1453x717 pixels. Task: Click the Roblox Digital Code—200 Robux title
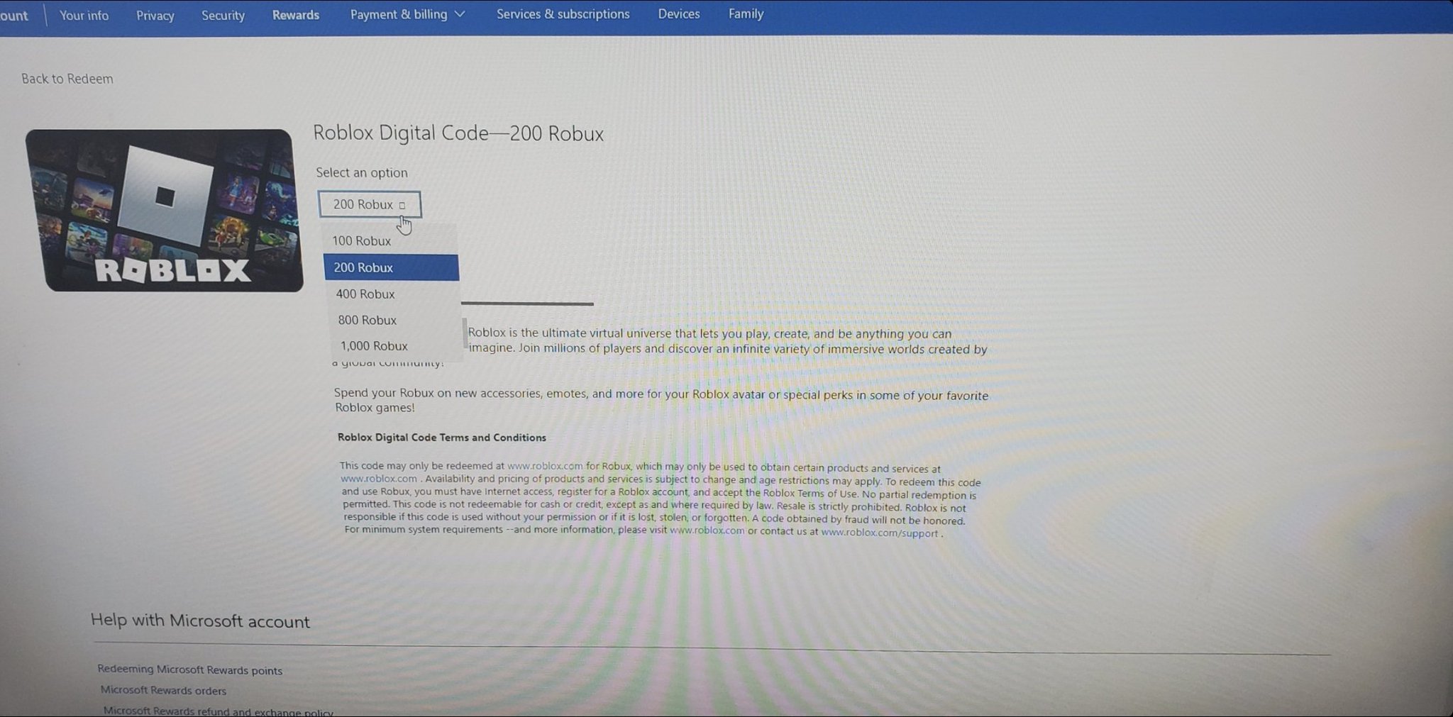458,133
